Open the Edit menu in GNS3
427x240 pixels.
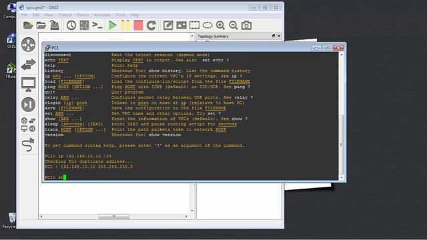click(36, 15)
